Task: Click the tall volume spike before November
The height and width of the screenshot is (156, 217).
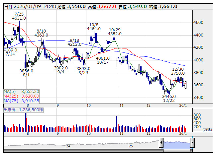Action: (117, 124)
